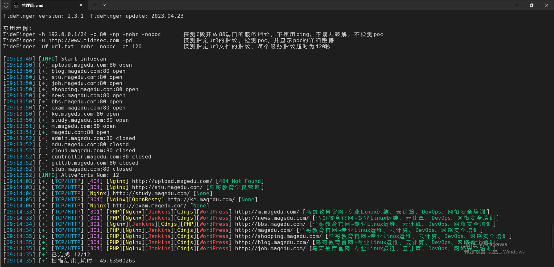Select the 管理员: cmd tab

click(x=48, y=5)
